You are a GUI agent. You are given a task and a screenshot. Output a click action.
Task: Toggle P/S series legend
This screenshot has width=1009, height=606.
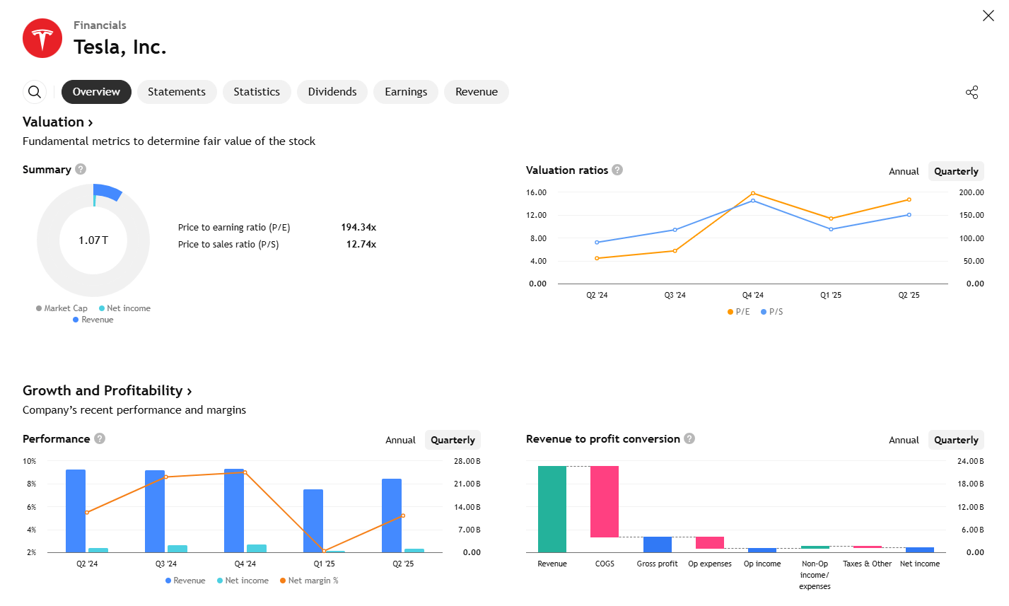pos(772,312)
